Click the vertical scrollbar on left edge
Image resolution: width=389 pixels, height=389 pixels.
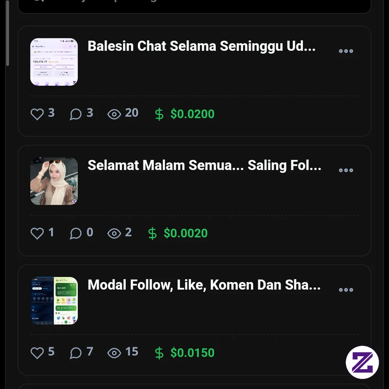[x=8, y=33]
